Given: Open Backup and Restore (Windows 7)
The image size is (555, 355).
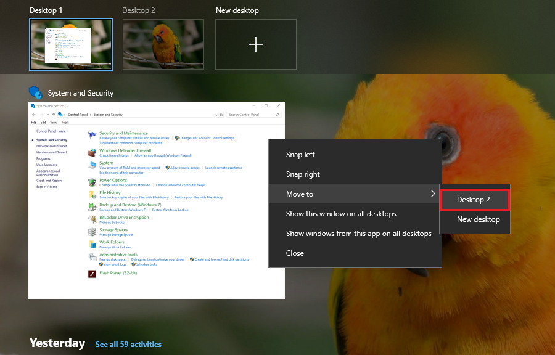Looking at the screenshot, I should (x=130, y=205).
